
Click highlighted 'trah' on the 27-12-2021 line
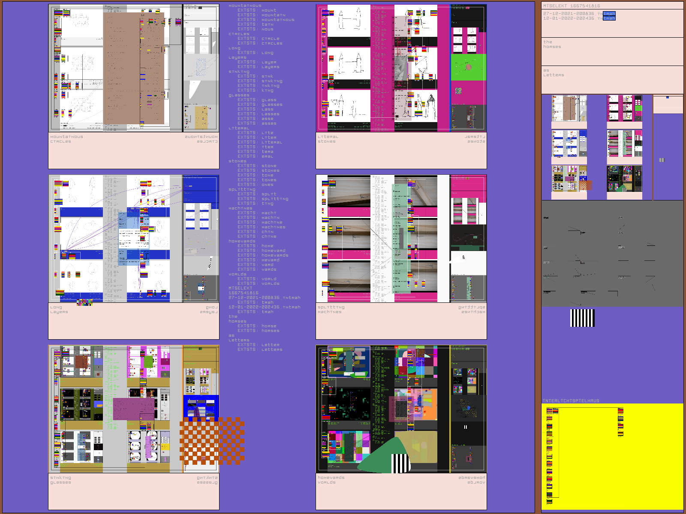[609, 14]
